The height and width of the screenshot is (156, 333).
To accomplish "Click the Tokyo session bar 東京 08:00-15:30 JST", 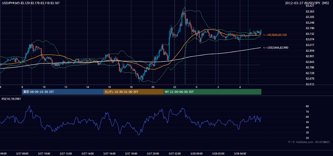I will click(x=63, y=92).
